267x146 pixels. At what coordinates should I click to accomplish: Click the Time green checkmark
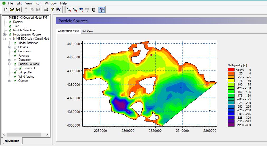pos(10,26)
